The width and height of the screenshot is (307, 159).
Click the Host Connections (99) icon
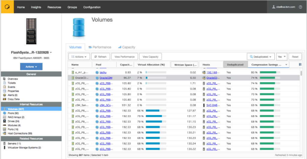pyautogui.click(x=4, y=133)
